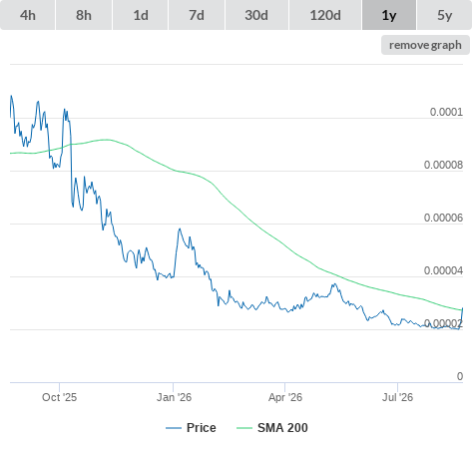Viewport: 473px width, 454px height.
Task: Switch to the 5y range
Action: tap(445, 15)
